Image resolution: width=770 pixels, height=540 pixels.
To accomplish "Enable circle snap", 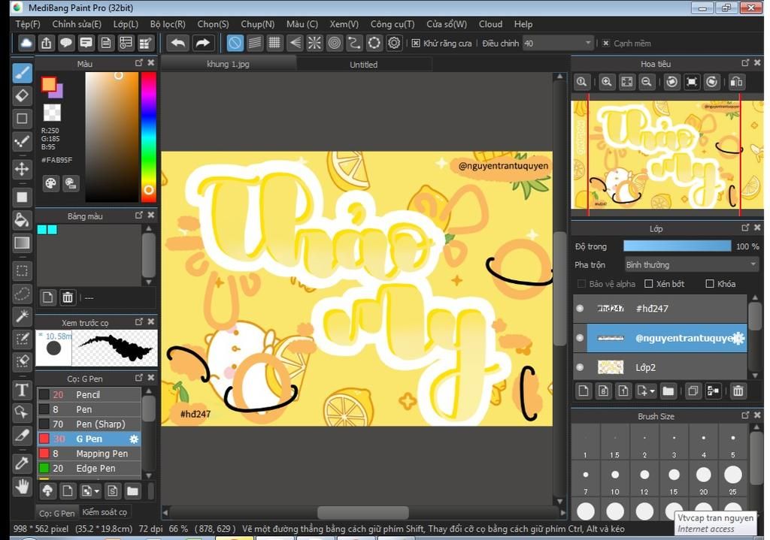I will tap(335, 43).
